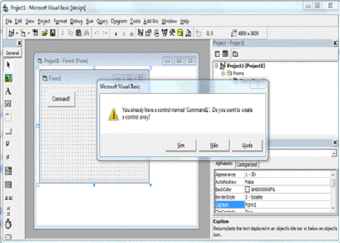Select the Pointer tool in toolbox

pos(8,65)
